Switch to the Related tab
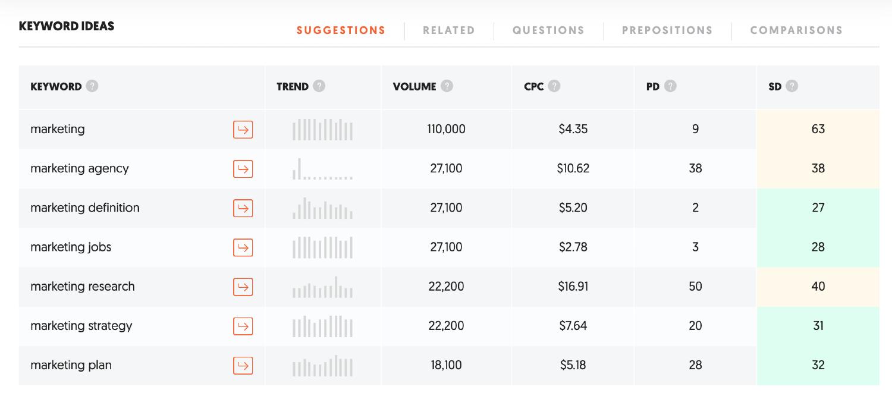Screen dimensions: 892x396 [x=449, y=30]
